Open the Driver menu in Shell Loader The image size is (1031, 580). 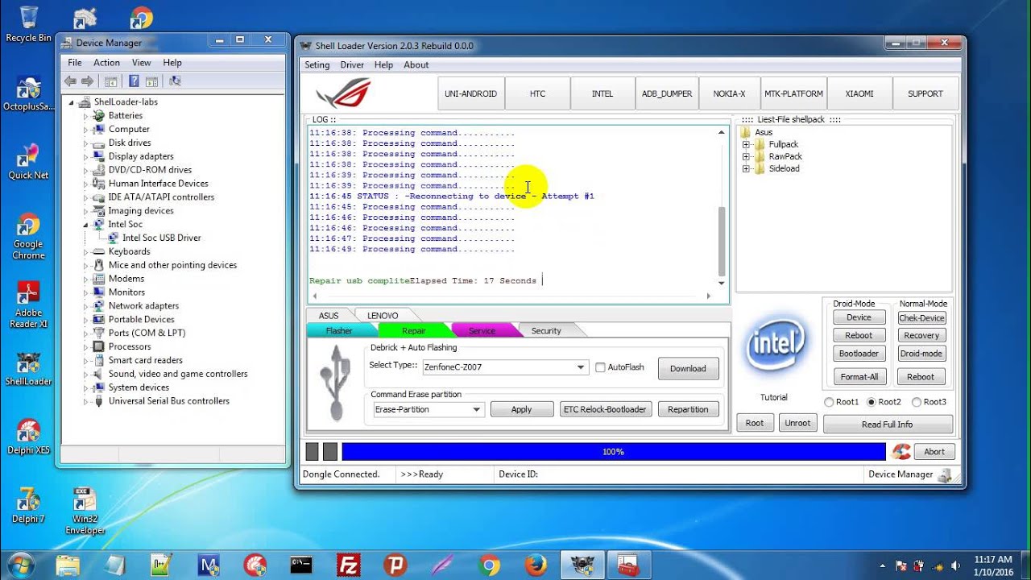(352, 65)
